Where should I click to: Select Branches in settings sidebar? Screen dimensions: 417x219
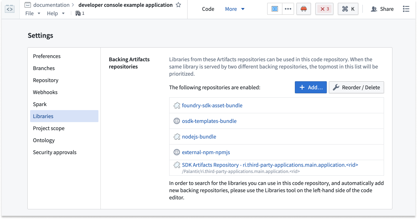coord(64,68)
